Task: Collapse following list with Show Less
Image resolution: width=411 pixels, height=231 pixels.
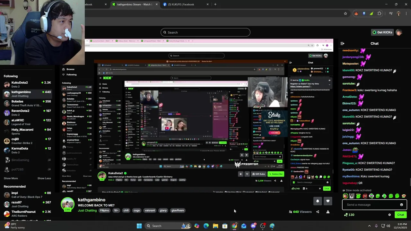Action: click(x=44, y=178)
